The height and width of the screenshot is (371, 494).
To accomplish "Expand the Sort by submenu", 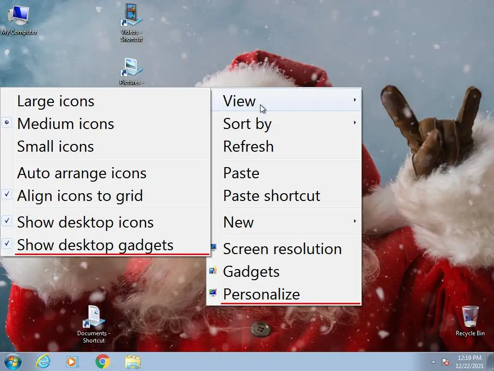I will 285,124.
